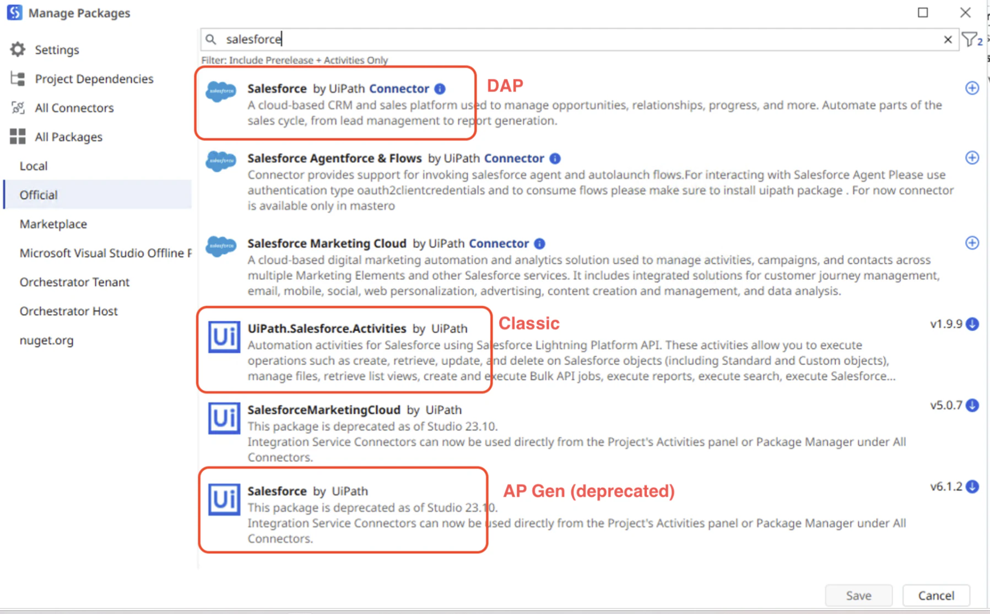This screenshot has height=614, width=990.
Task: Click SalesforceMarketingCloud Ui logo
Action: [224, 418]
